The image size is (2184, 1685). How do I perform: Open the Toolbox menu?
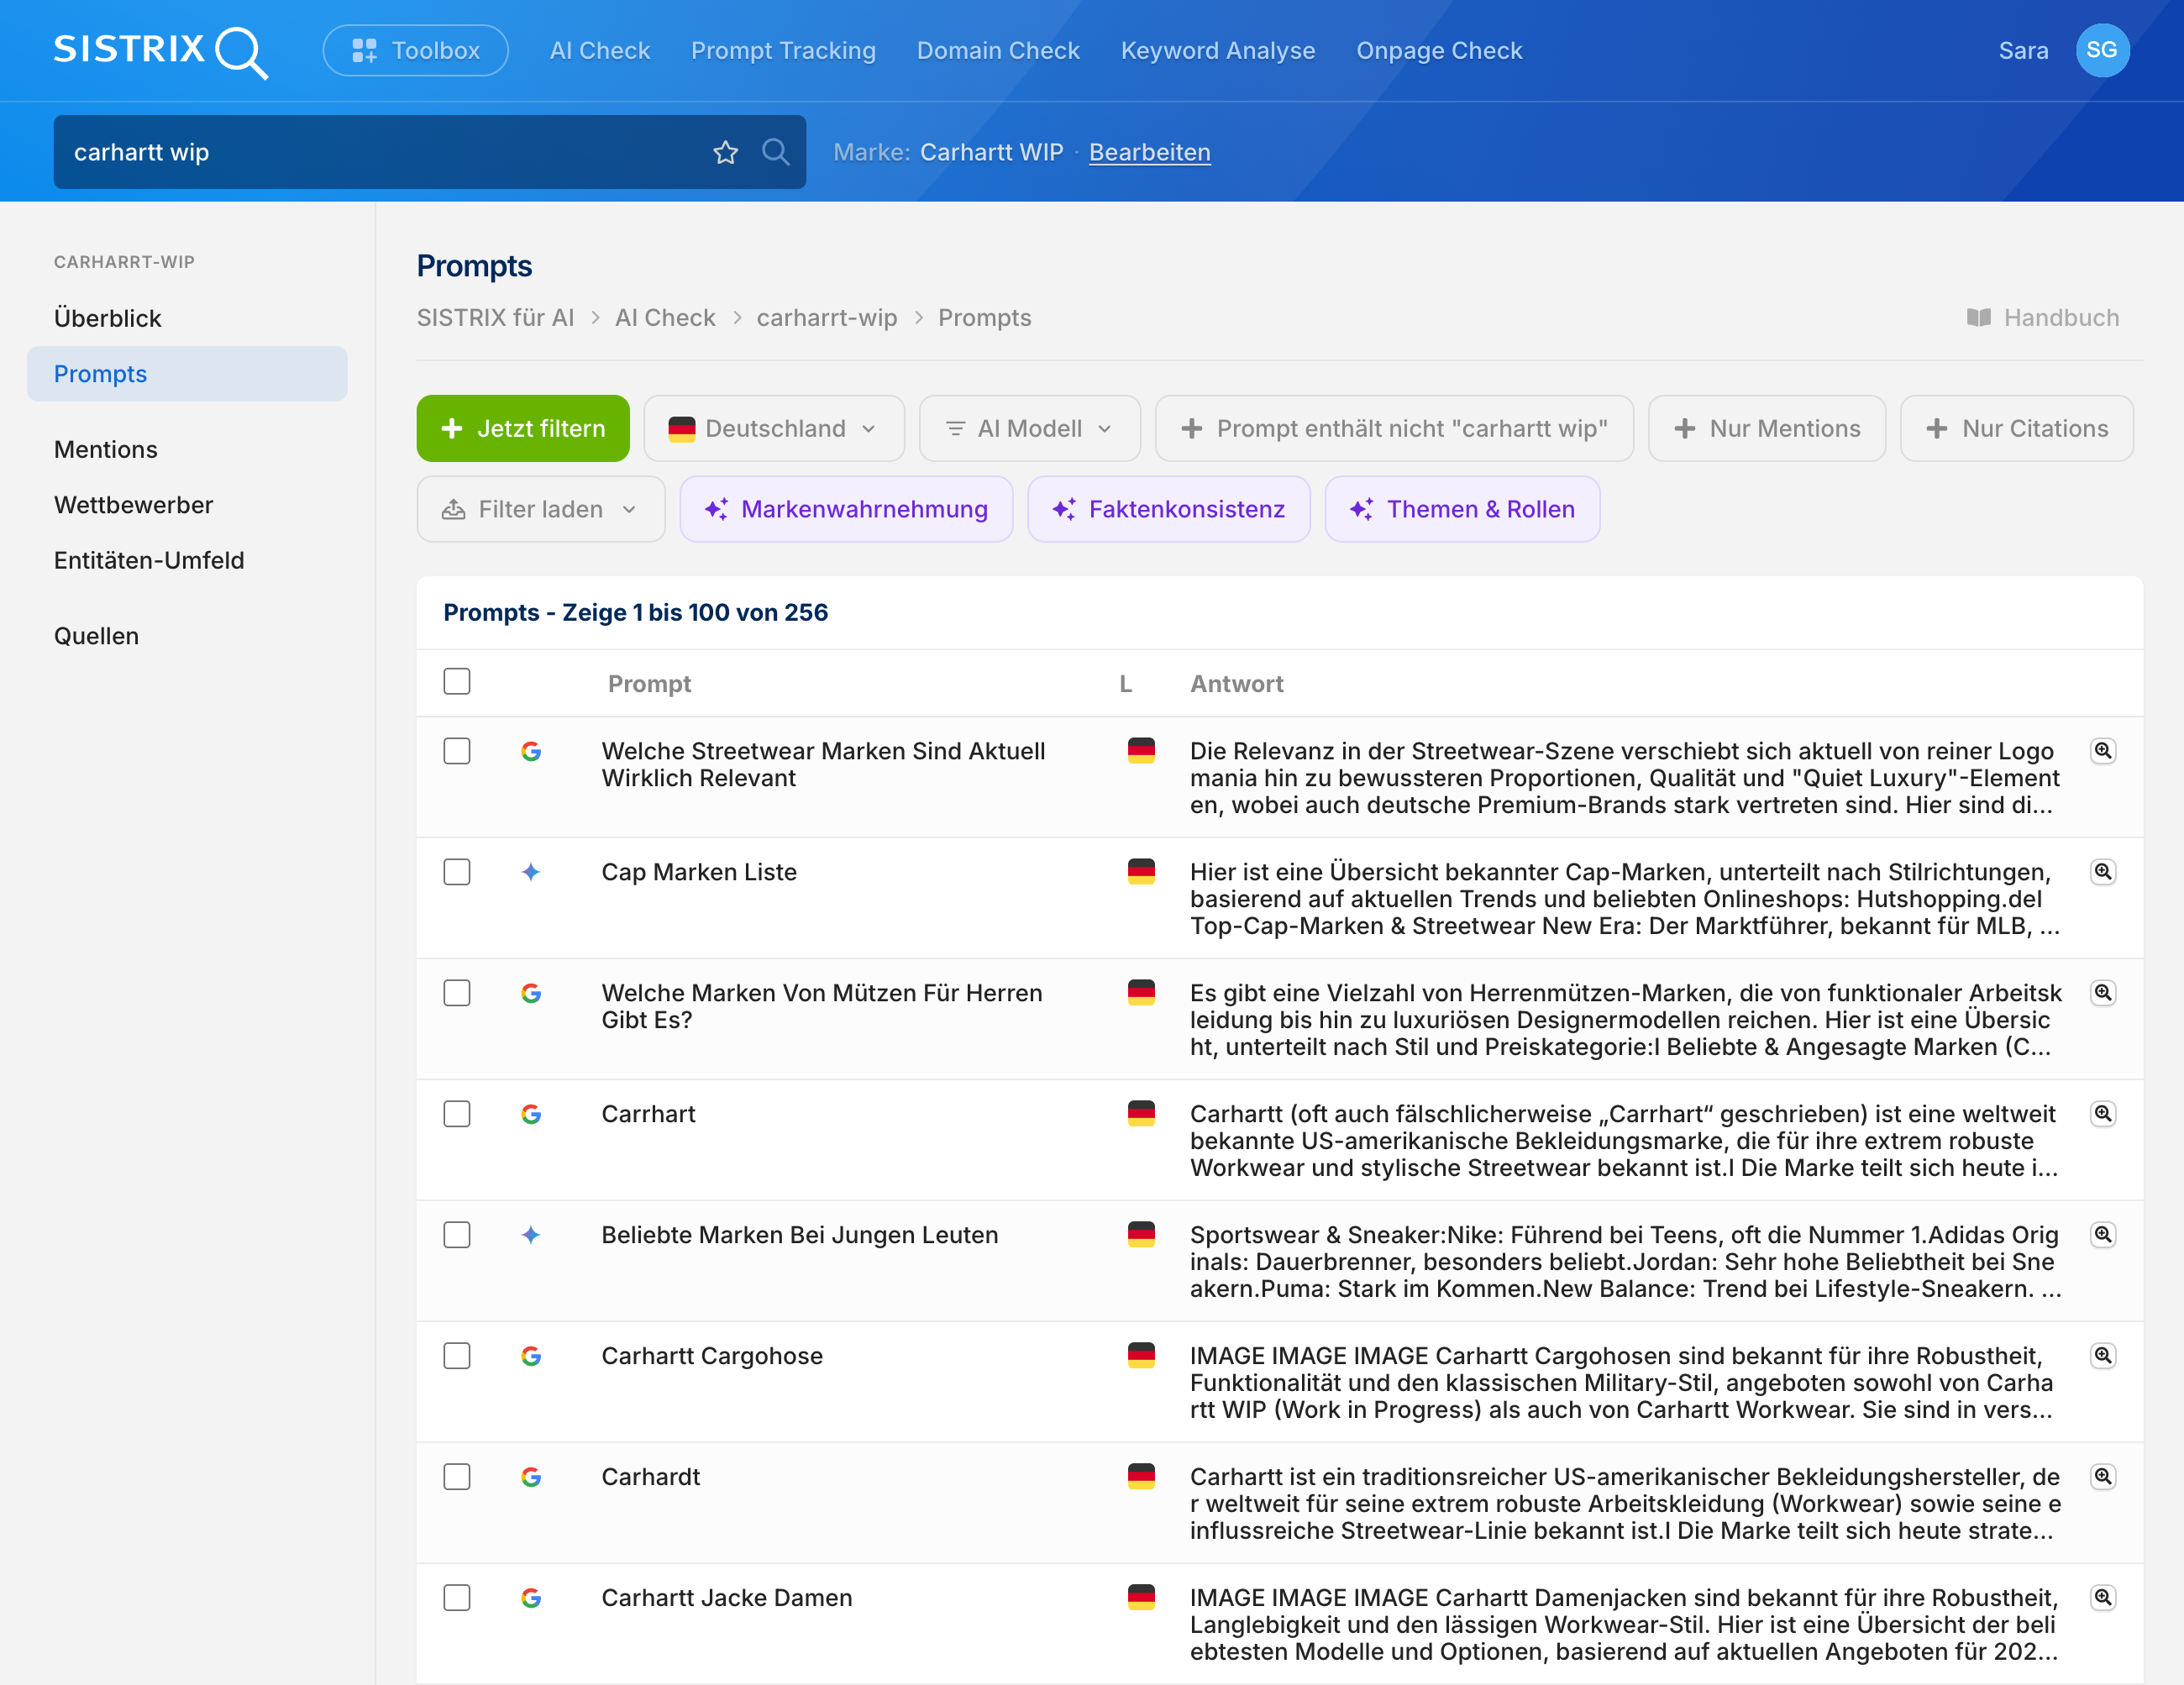coord(416,51)
